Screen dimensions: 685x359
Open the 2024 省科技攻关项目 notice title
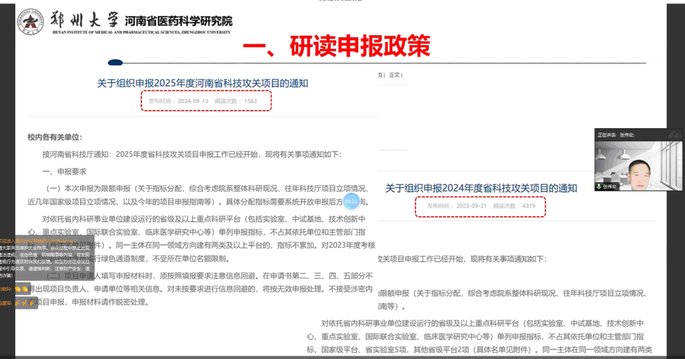[x=481, y=188]
